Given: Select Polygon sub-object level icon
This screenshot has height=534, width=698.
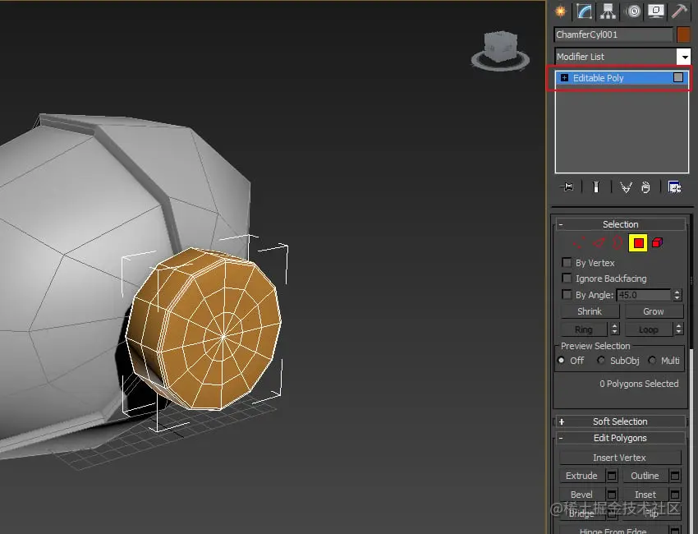Looking at the screenshot, I should (x=638, y=243).
